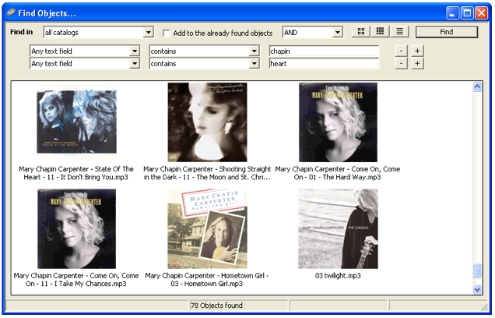The width and height of the screenshot is (495, 318).
Task: Select the Hometown Girl album thumbnail
Action: tap(207, 229)
